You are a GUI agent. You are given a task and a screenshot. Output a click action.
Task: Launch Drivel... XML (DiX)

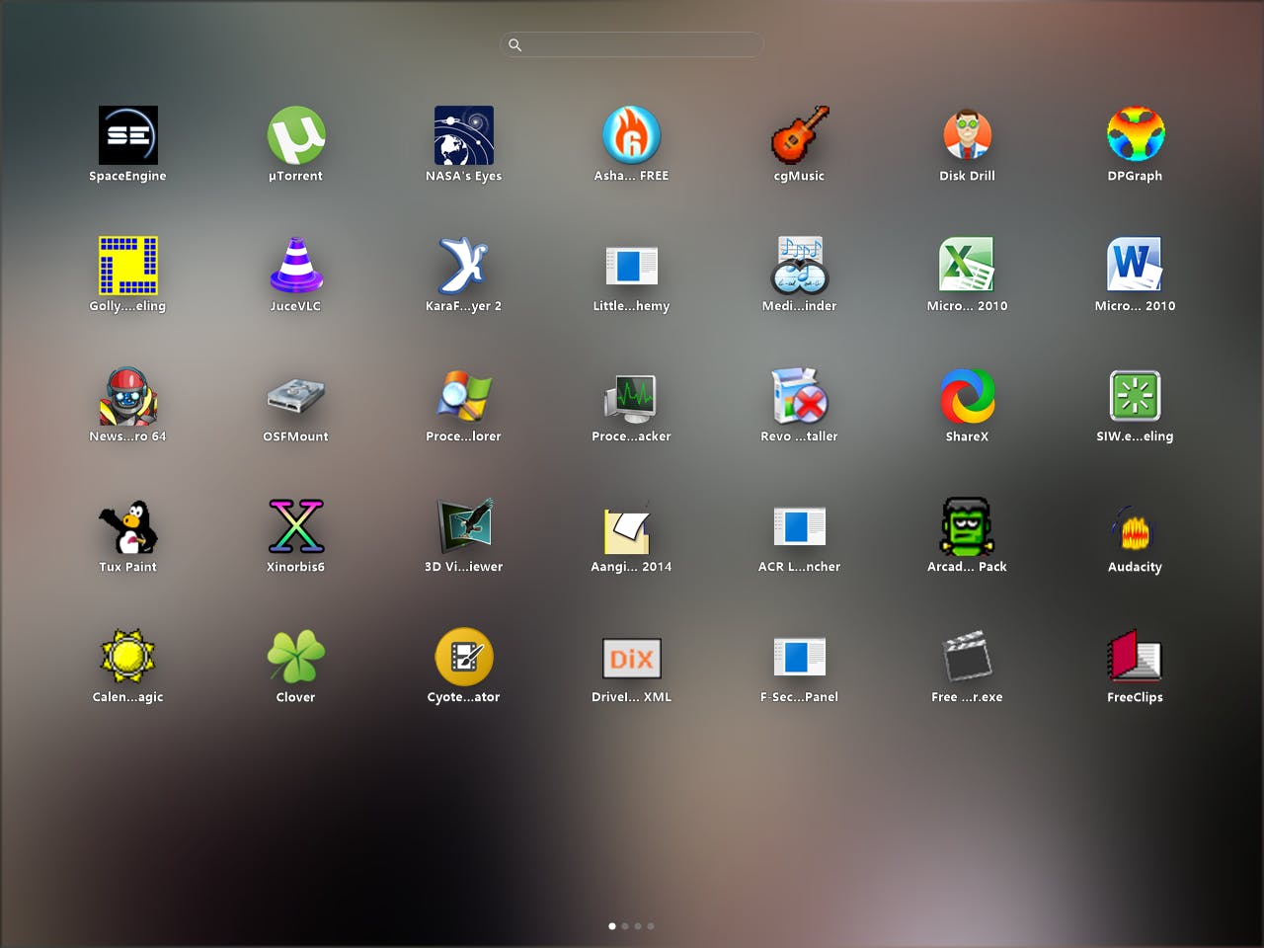pyautogui.click(x=632, y=657)
